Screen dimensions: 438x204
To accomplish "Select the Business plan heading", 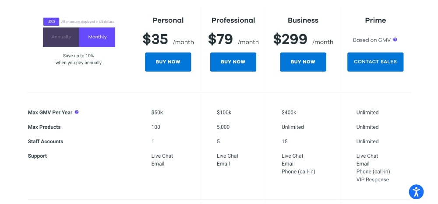I will pos(303,21).
